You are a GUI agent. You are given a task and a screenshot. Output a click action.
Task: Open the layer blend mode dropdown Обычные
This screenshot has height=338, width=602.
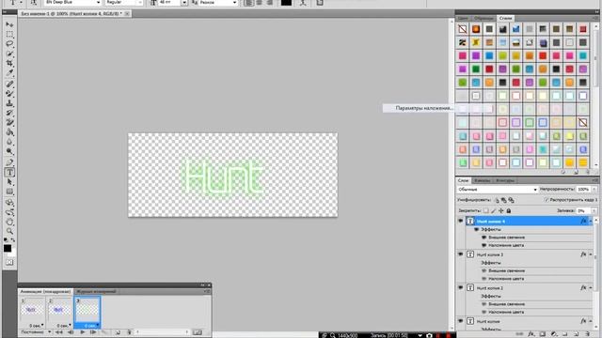click(x=498, y=190)
